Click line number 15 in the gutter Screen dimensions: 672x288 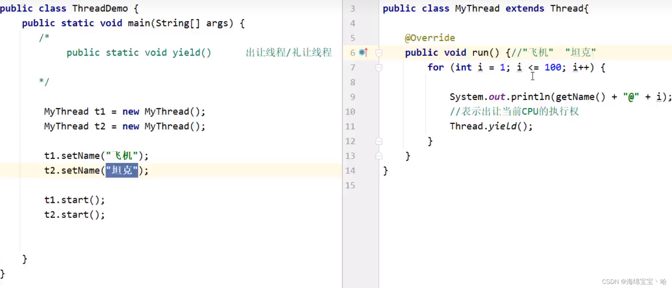click(x=350, y=185)
